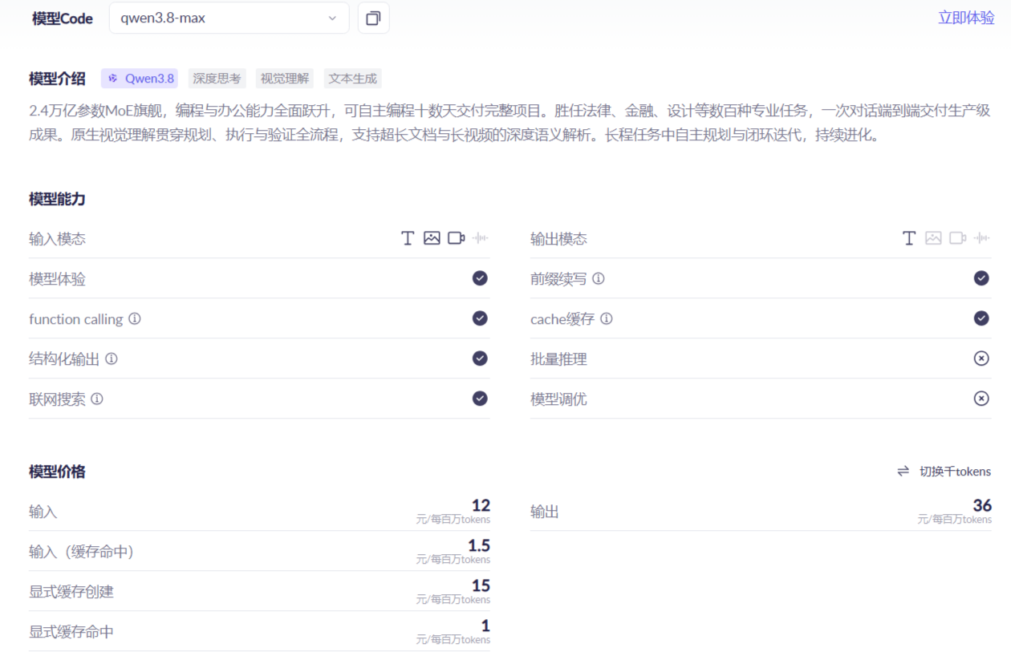Click the video icon in 输出模态 row
The image size is (1011, 668).
pyautogui.click(x=958, y=238)
